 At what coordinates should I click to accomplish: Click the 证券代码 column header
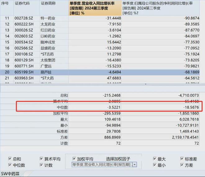(26, 8)
